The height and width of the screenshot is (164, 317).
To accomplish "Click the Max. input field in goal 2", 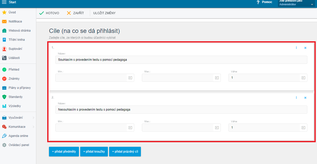I will click(x=178, y=128).
